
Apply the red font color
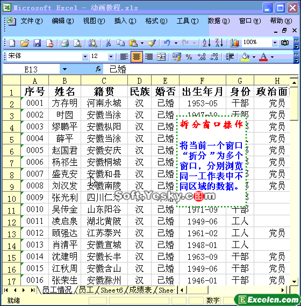coord(263,57)
